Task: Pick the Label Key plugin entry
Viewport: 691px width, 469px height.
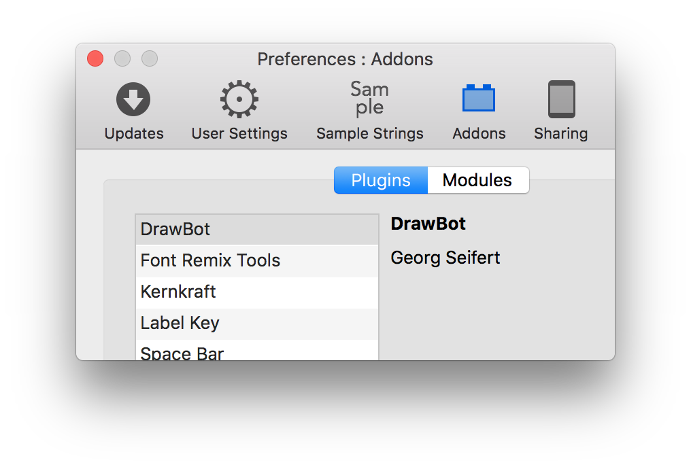Action: click(256, 323)
